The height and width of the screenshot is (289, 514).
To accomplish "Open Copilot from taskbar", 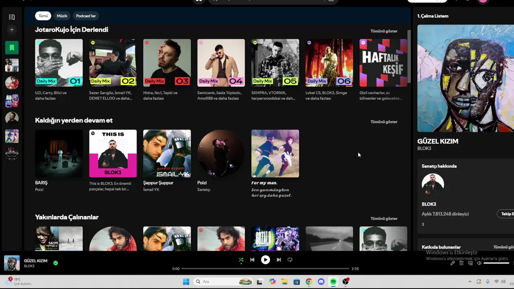I will tap(273, 282).
